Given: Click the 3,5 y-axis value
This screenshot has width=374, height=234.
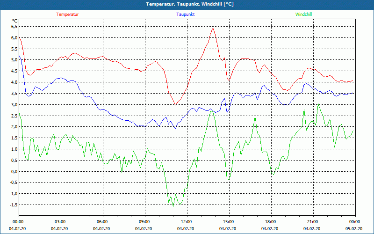Looking at the screenshot, I should tap(14, 93).
